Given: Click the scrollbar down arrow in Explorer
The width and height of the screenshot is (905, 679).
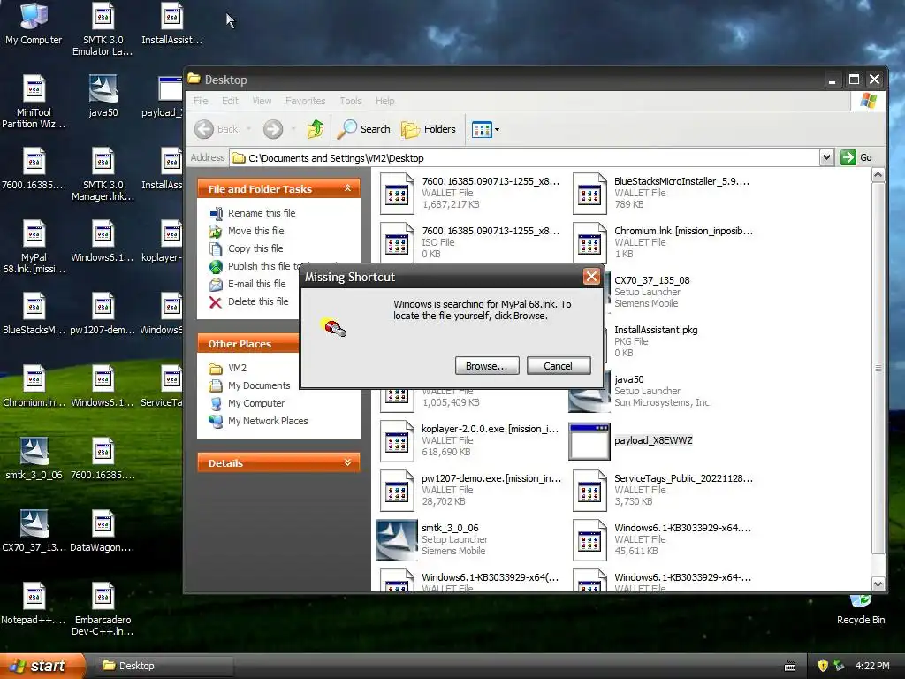Looking at the screenshot, I should [878, 584].
